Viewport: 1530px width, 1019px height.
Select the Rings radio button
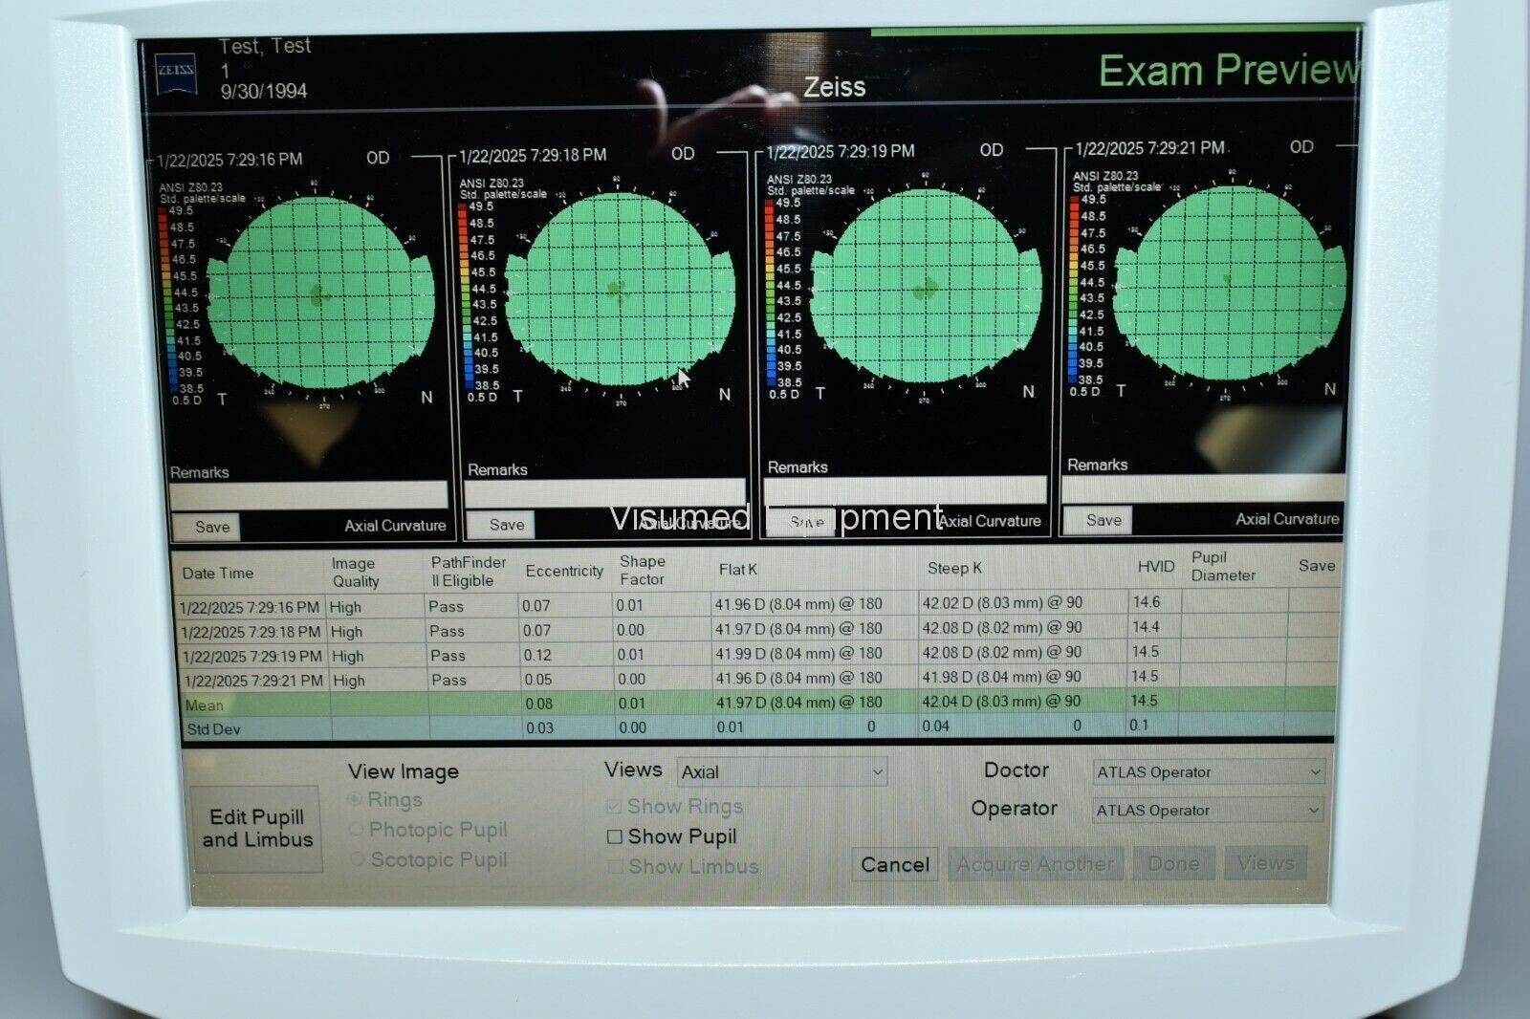(x=356, y=800)
